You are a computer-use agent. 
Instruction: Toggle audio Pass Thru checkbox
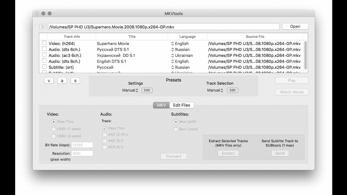point(104,128)
